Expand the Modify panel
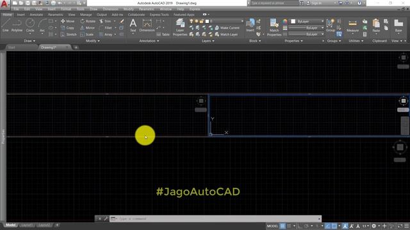This screenshot has width=410, height=230. (92, 41)
